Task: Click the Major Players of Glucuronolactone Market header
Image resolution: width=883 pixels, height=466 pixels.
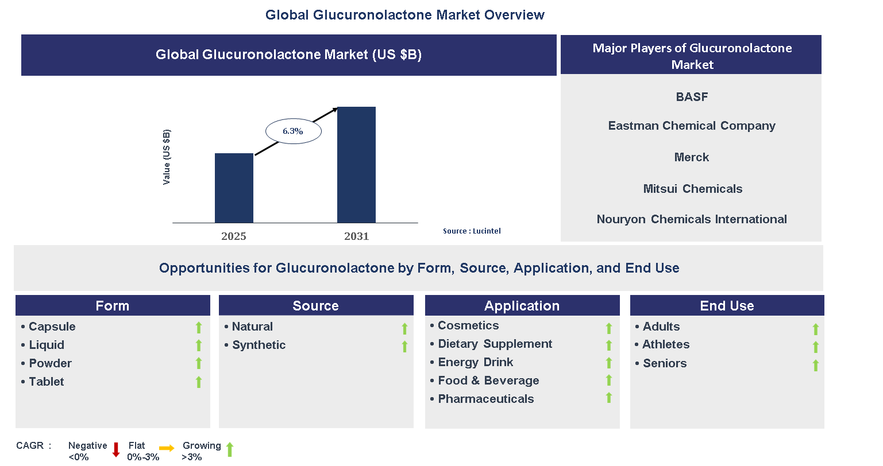Action: coord(691,55)
